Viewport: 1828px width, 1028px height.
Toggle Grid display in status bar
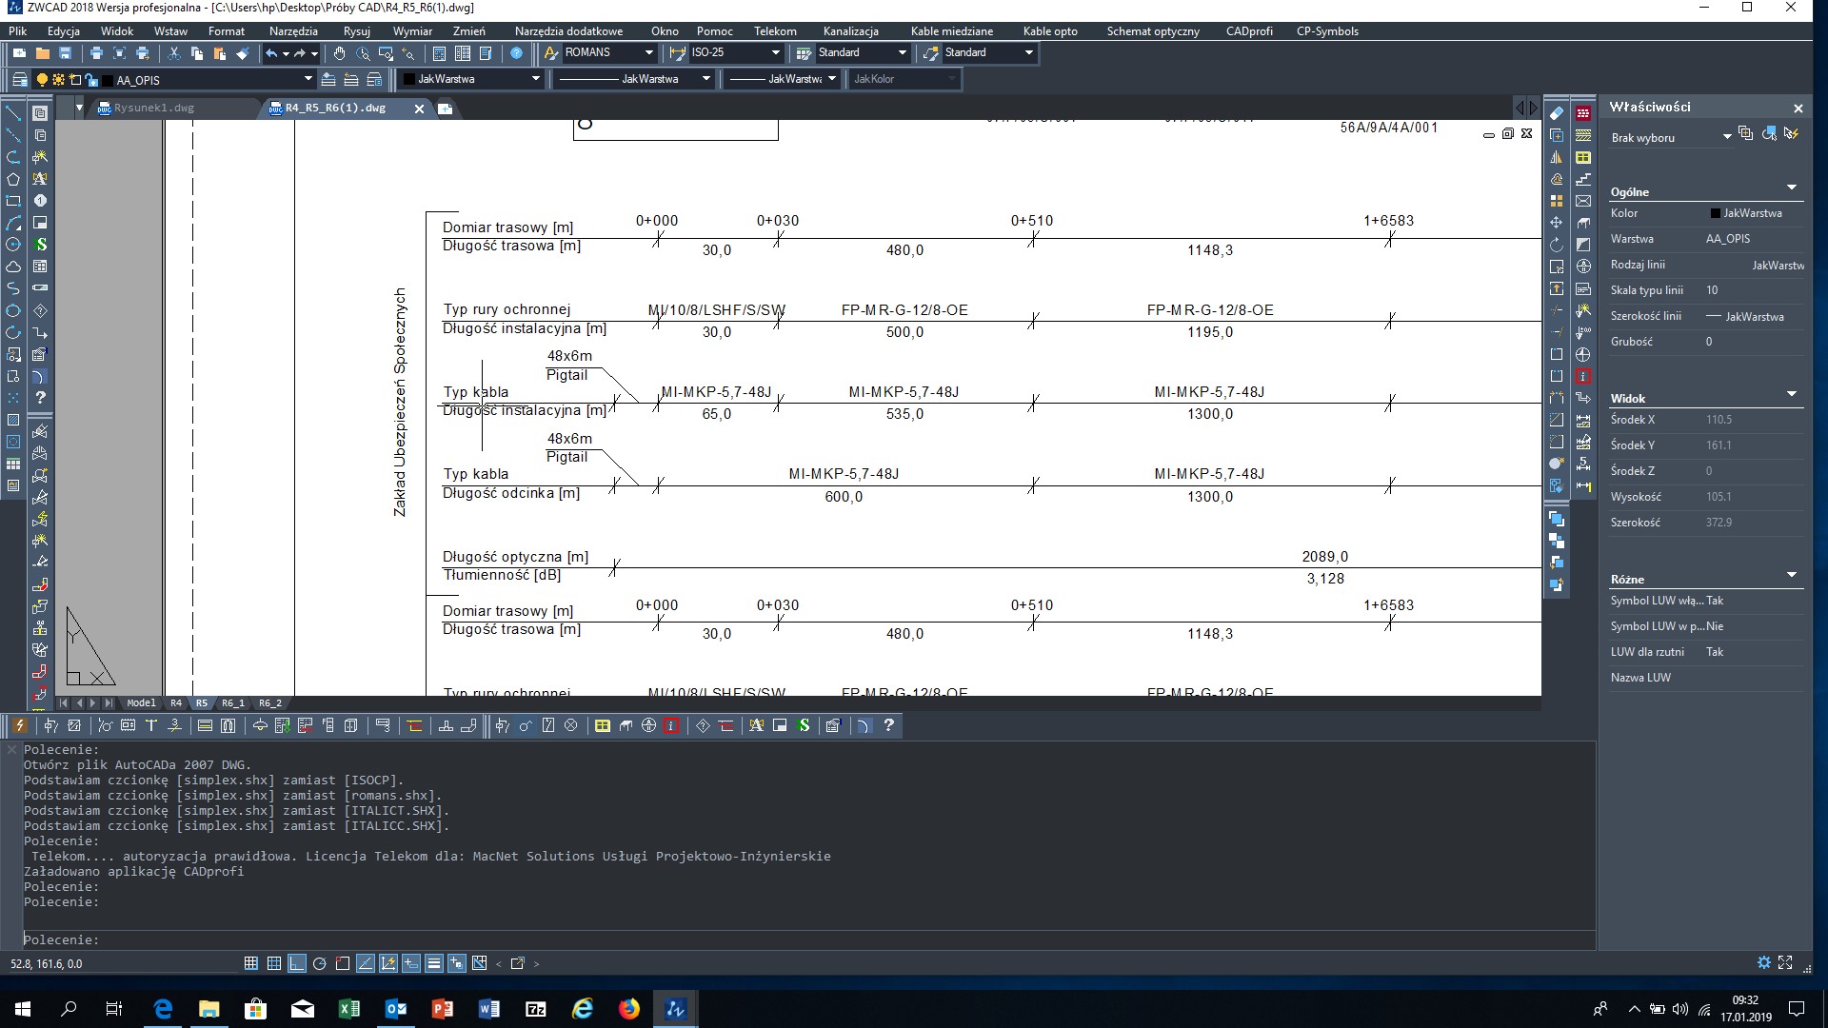pos(274,963)
